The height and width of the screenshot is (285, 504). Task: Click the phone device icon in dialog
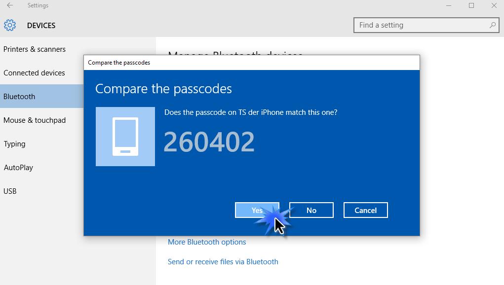[125, 137]
